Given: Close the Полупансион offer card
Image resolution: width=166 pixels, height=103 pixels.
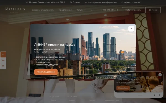Looking at the screenshot, I should coord(160,75).
